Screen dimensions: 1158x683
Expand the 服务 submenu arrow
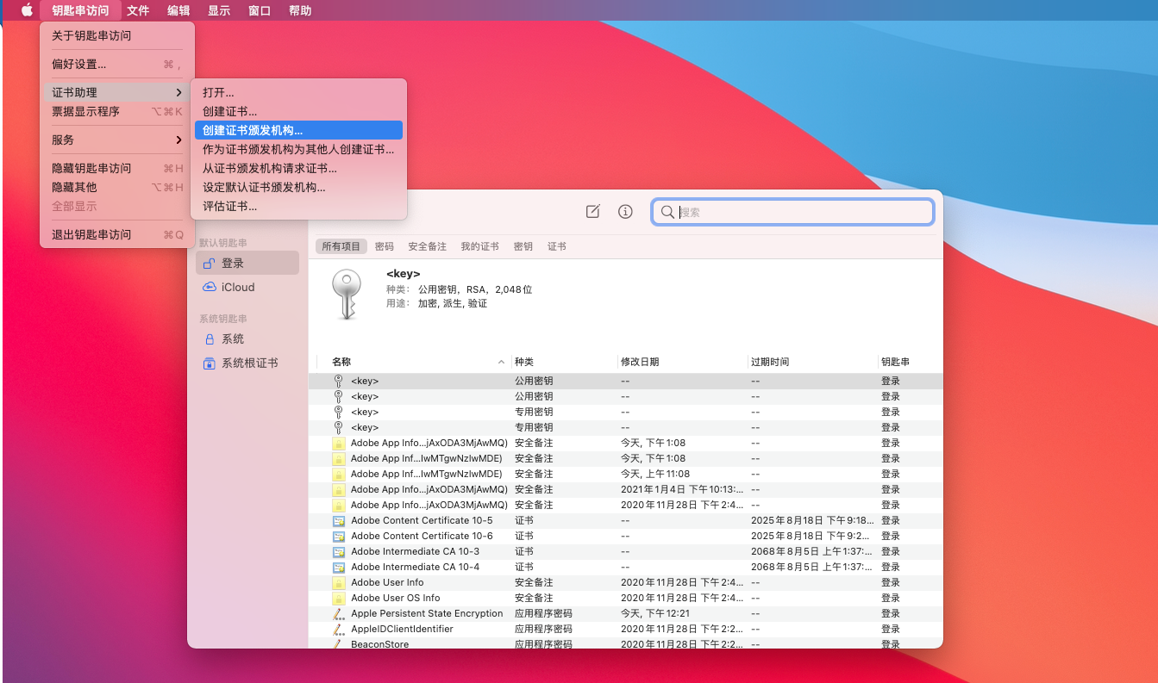tap(178, 140)
